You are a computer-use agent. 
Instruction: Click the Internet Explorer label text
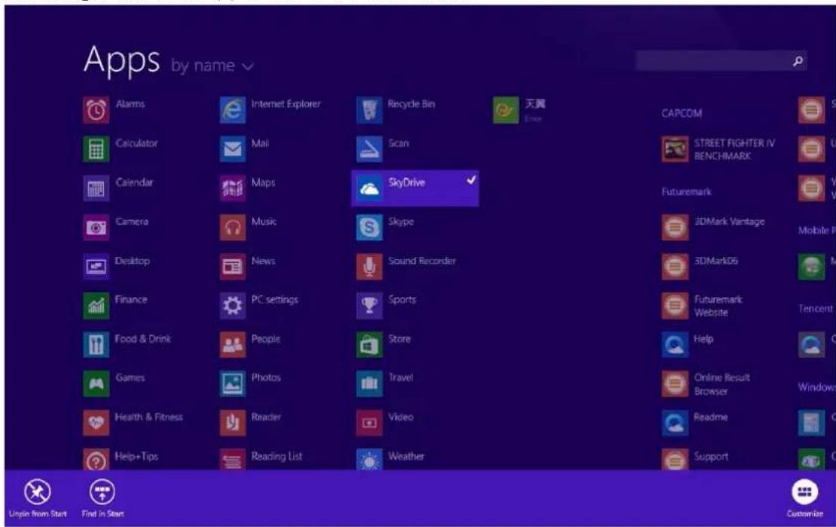tap(286, 104)
